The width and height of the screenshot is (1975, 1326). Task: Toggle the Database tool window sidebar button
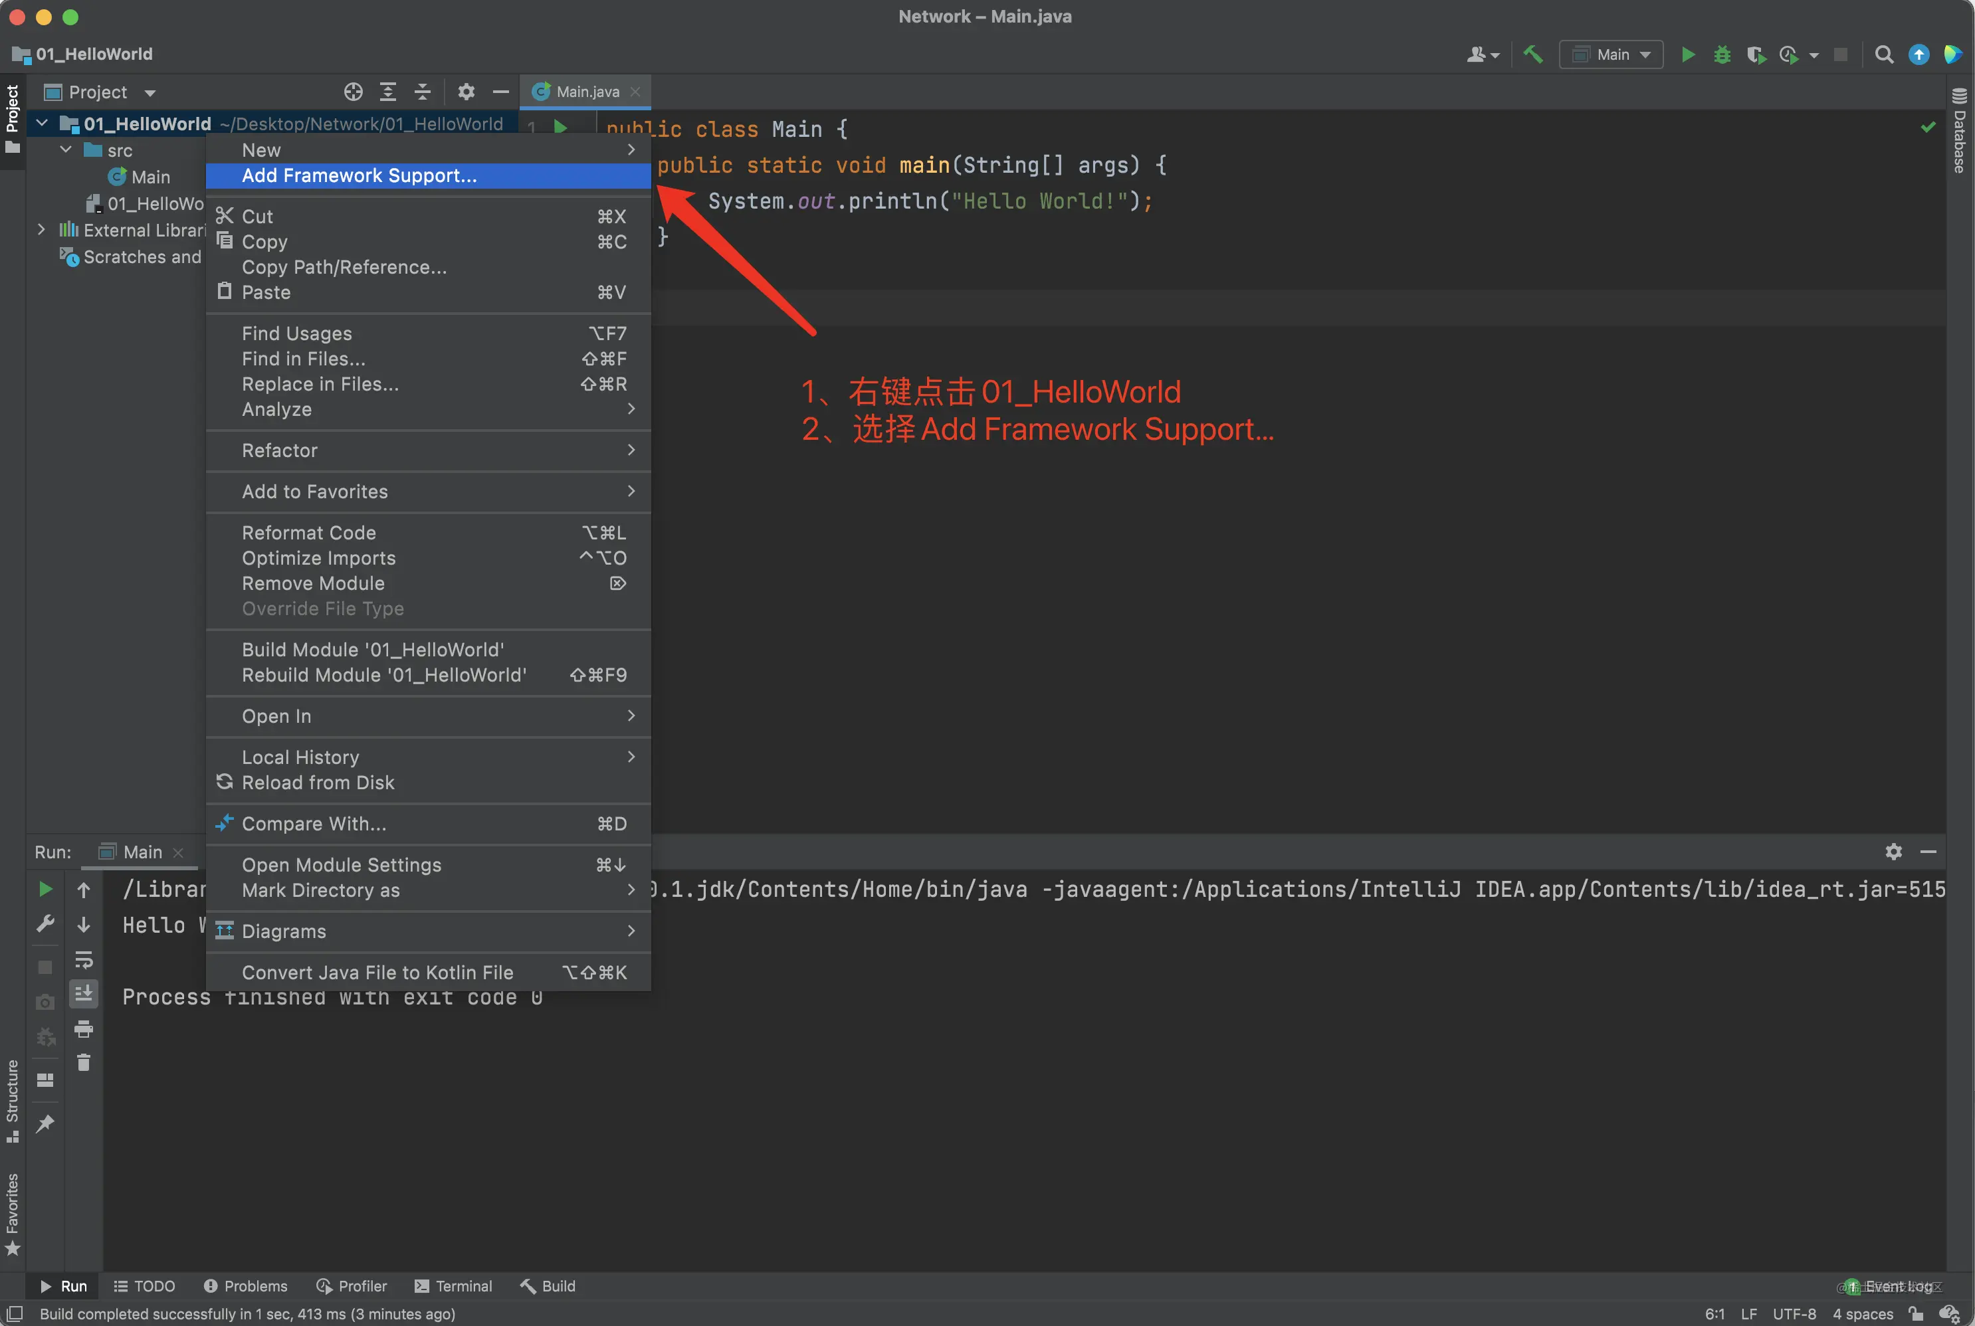[x=1960, y=130]
